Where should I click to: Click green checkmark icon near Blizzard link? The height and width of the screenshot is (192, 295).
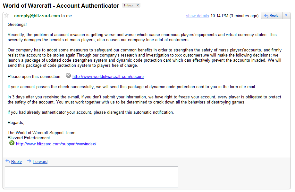coord(12,143)
